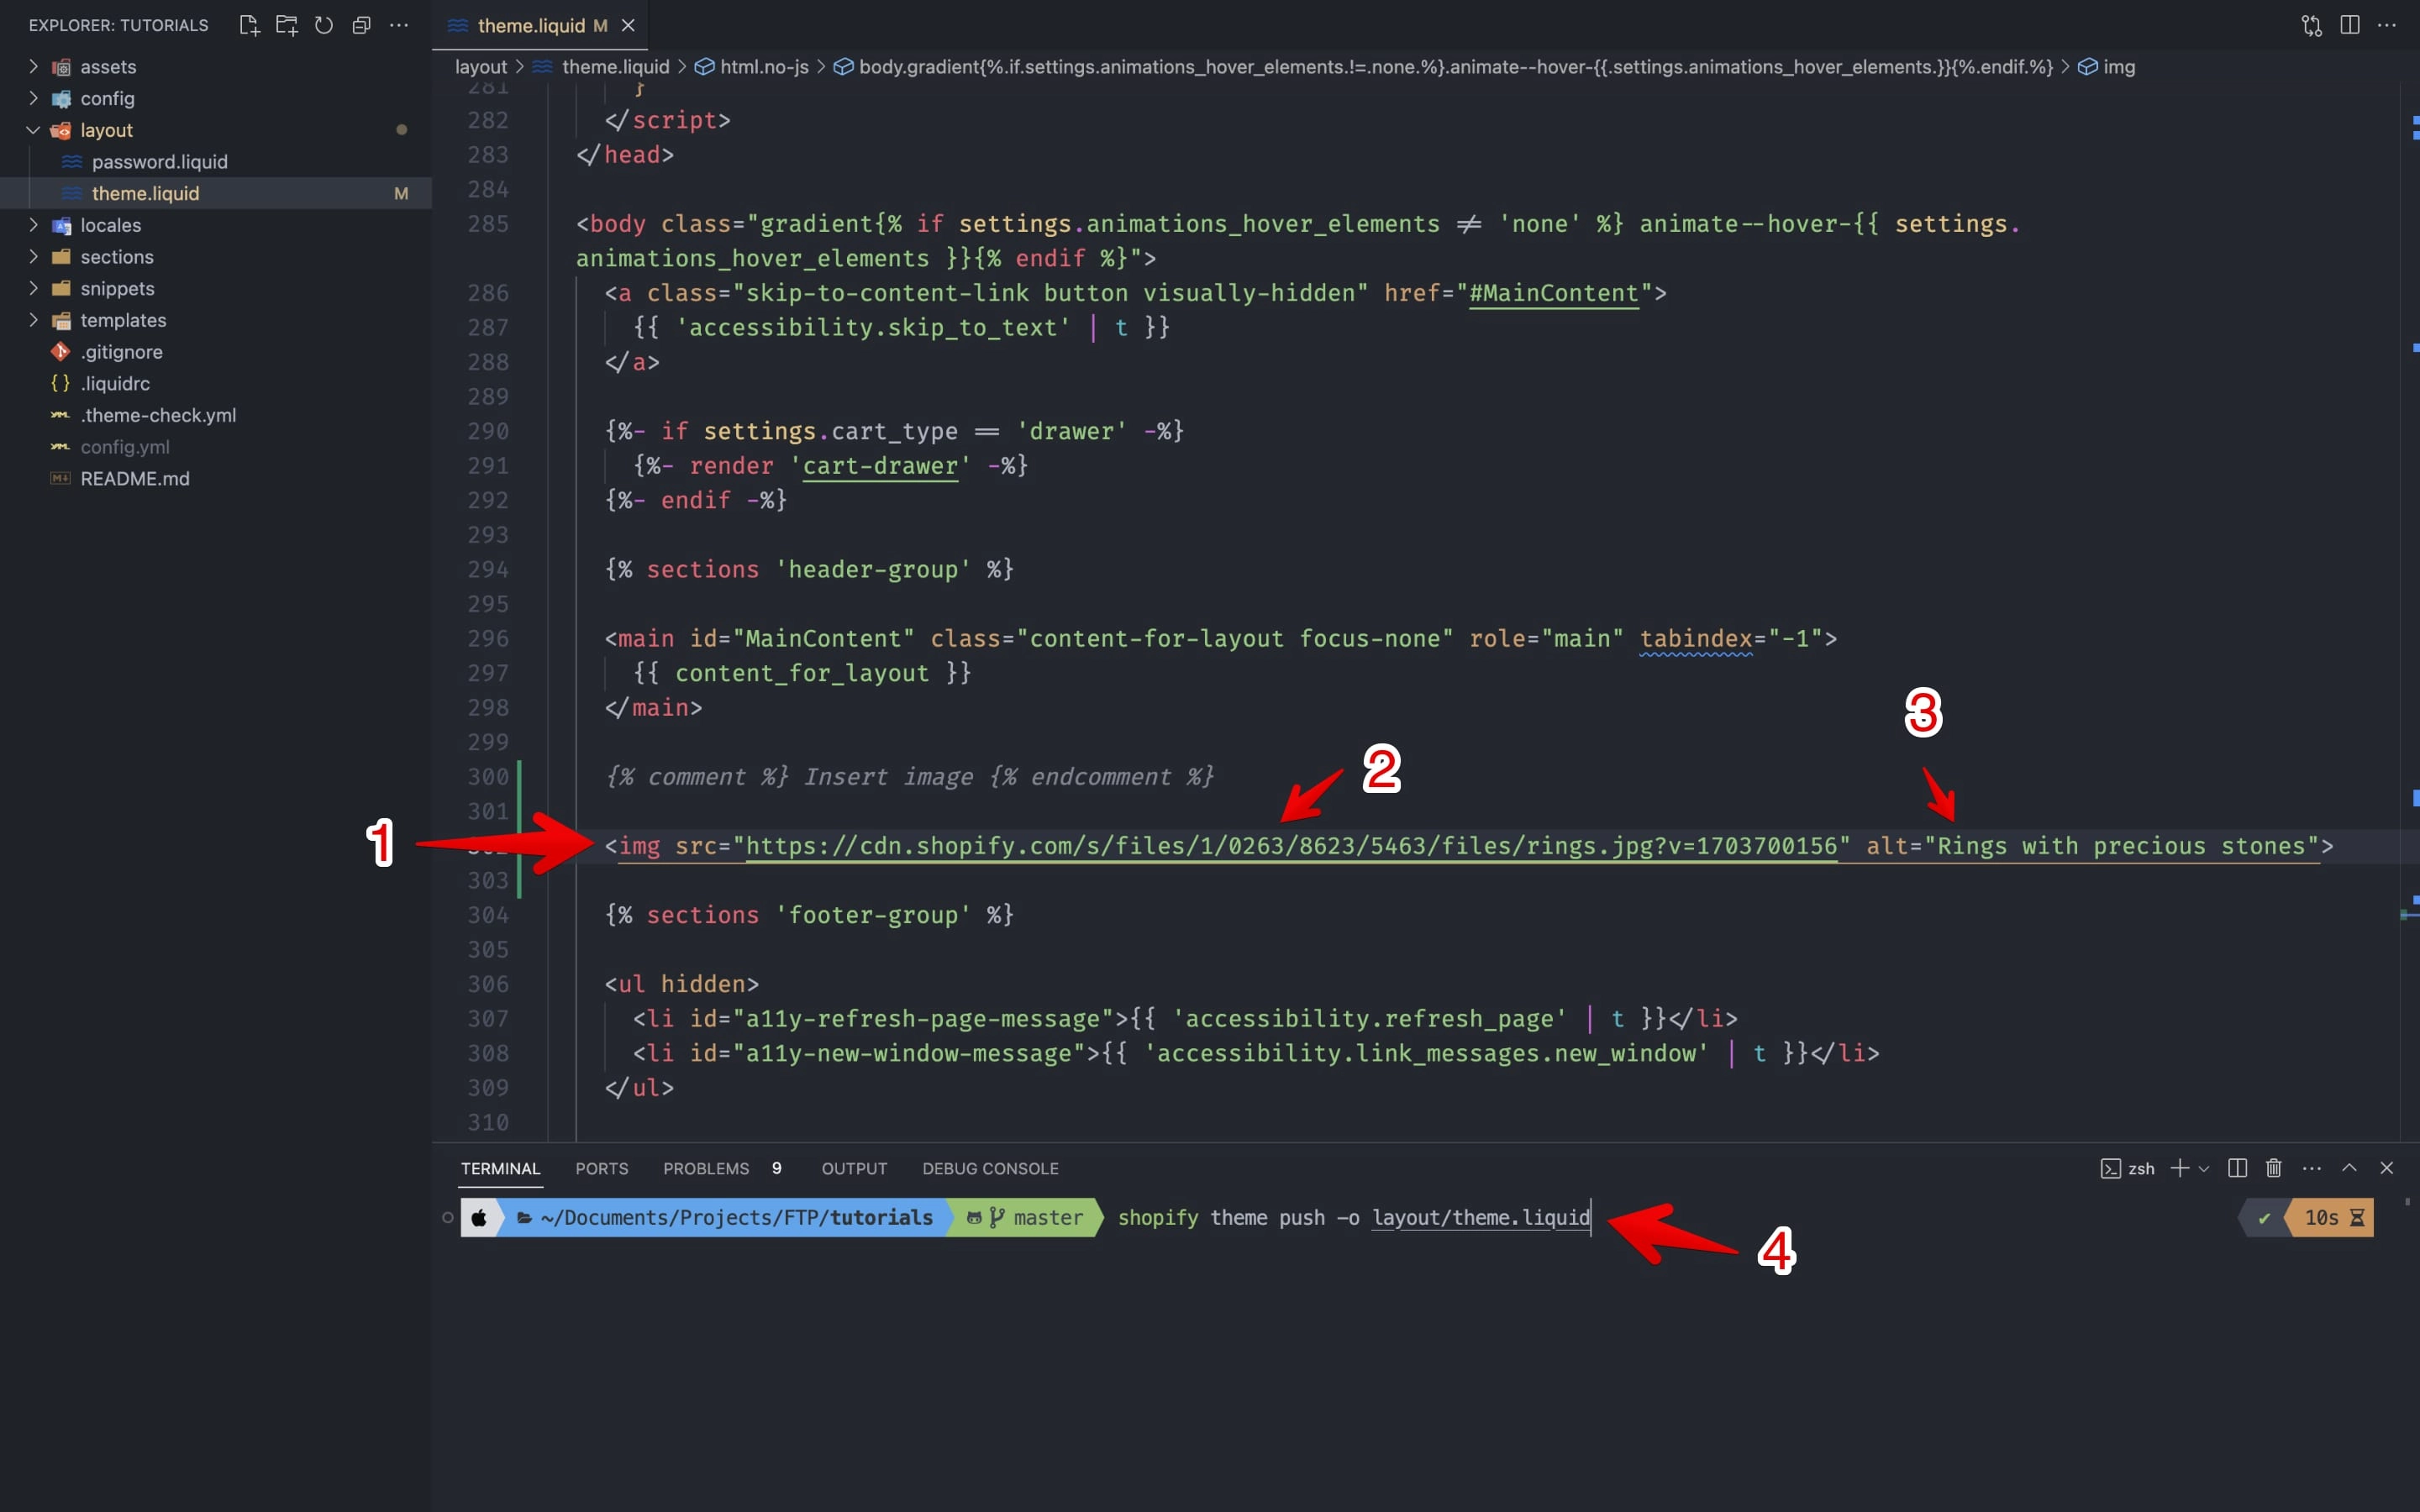Split the editor to the right

pyautogui.click(x=2350, y=25)
